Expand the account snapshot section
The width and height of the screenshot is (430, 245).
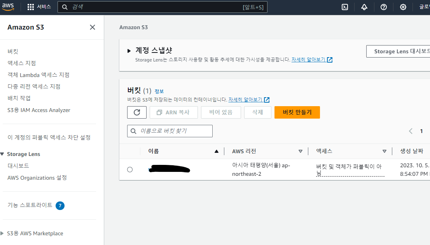click(129, 51)
